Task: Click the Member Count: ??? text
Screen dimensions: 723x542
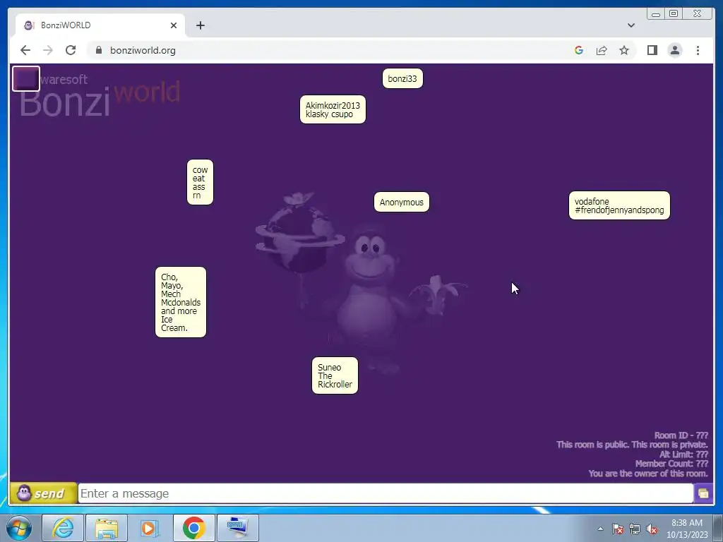Action: [671, 464]
